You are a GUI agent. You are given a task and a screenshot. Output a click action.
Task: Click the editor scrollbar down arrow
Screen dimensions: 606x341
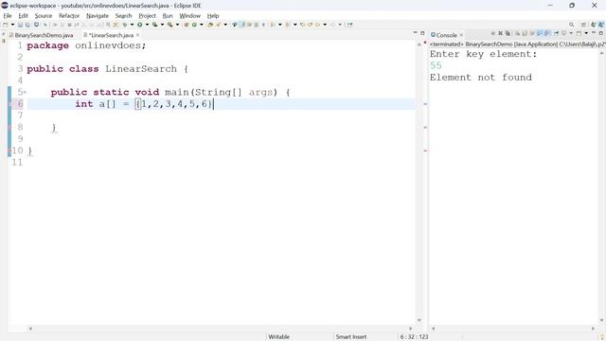click(x=419, y=320)
